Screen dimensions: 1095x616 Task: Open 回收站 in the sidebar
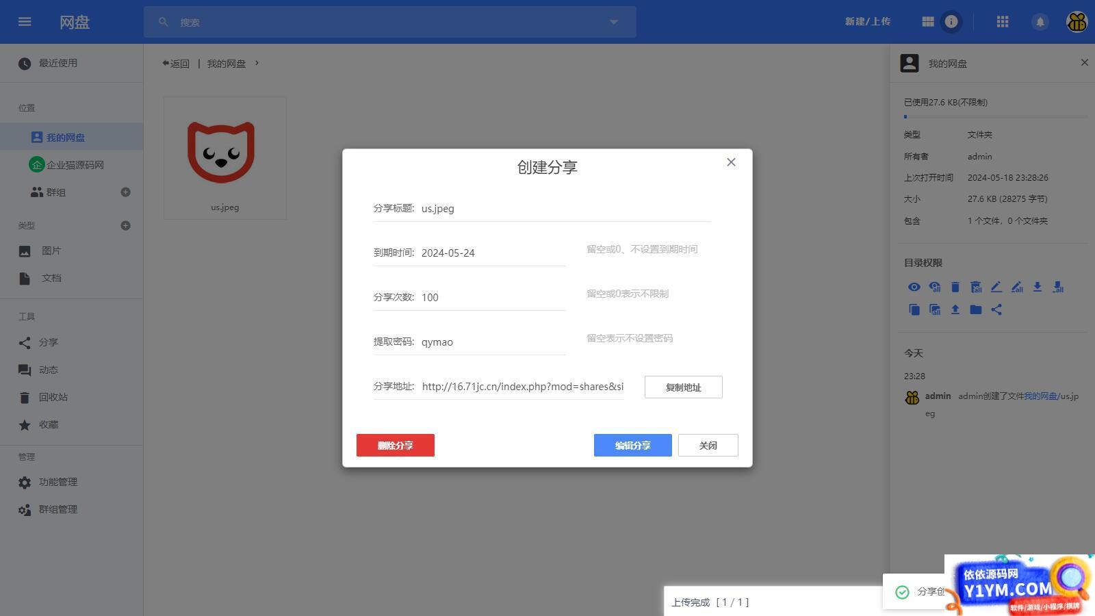pyautogui.click(x=71, y=397)
